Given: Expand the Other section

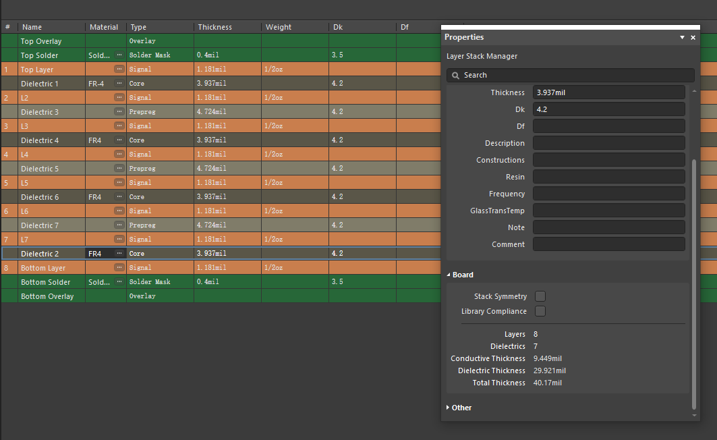Looking at the screenshot, I should click(449, 408).
